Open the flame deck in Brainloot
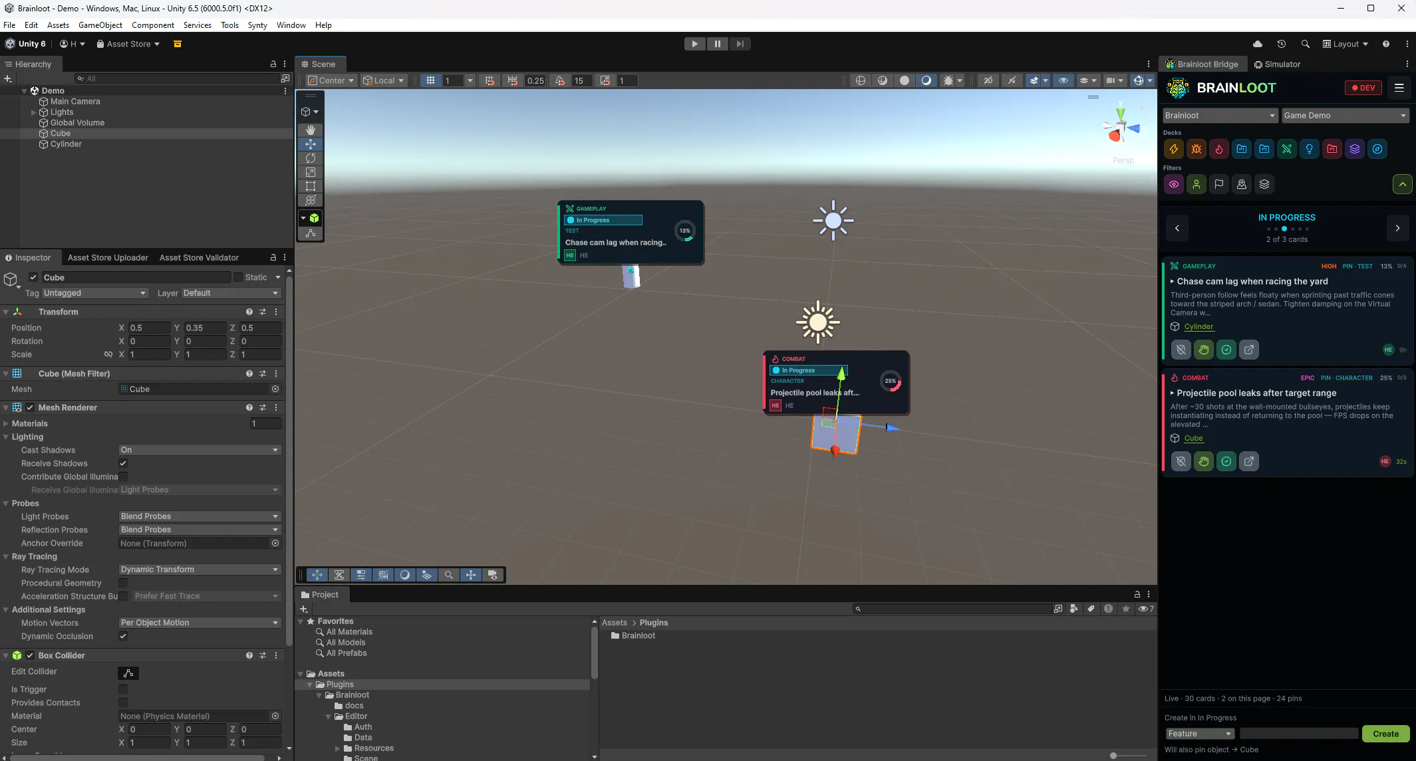Viewport: 1416px width, 761px height. (x=1219, y=149)
